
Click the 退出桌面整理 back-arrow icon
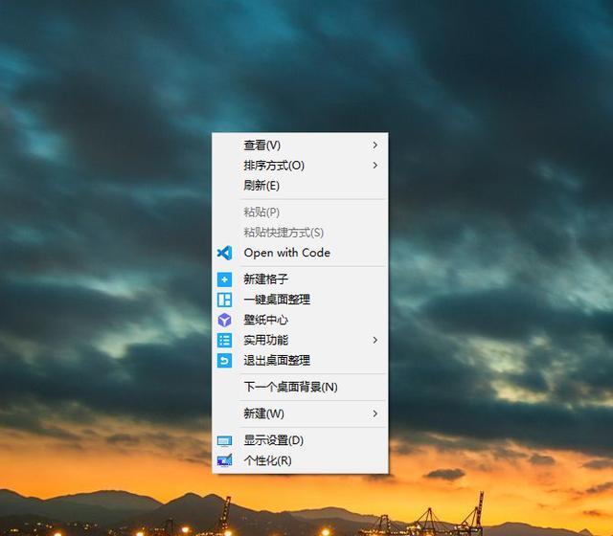224,360
